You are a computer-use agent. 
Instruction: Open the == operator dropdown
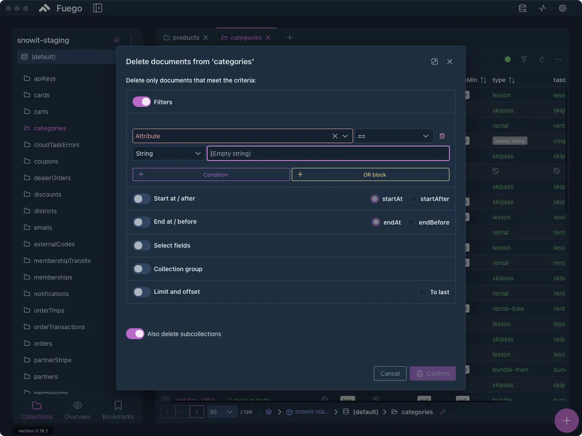point(393,136)
